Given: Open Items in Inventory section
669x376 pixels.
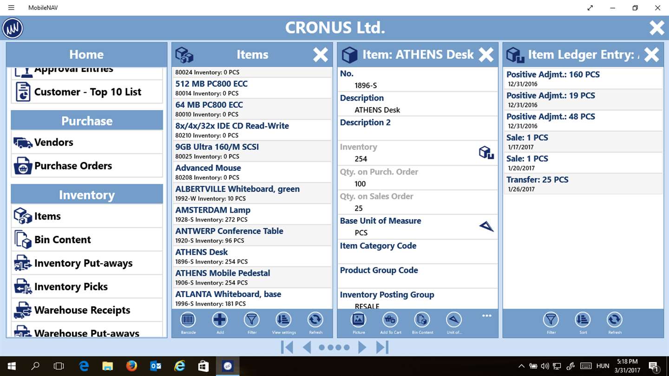Looking at the screenshot, I should tap(87, 216).
